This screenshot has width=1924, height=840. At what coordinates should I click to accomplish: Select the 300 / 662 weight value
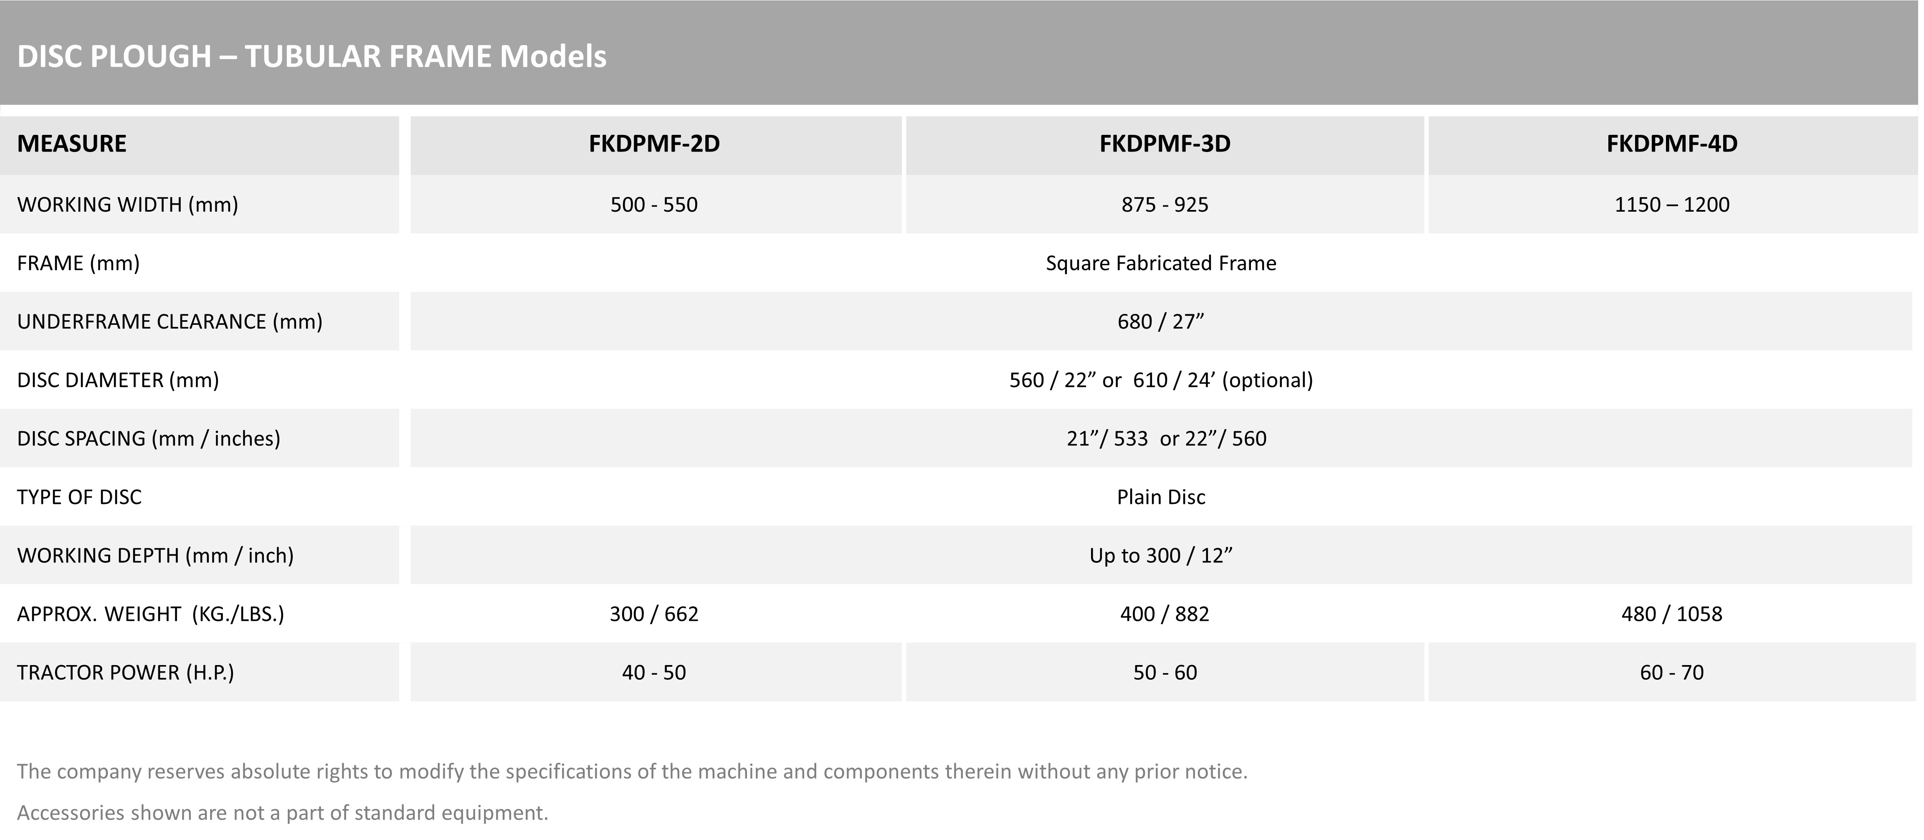pos(654,614)
